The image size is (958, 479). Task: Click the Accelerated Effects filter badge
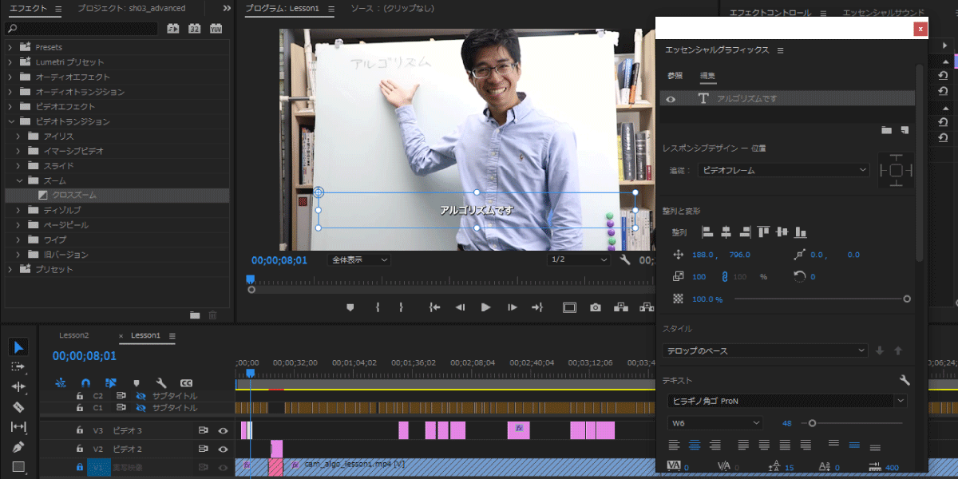click(173, 29)
